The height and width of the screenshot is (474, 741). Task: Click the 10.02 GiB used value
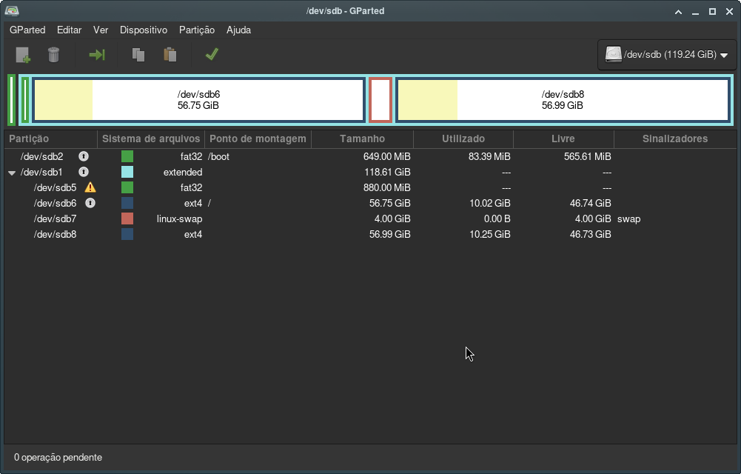click(489, 203)
